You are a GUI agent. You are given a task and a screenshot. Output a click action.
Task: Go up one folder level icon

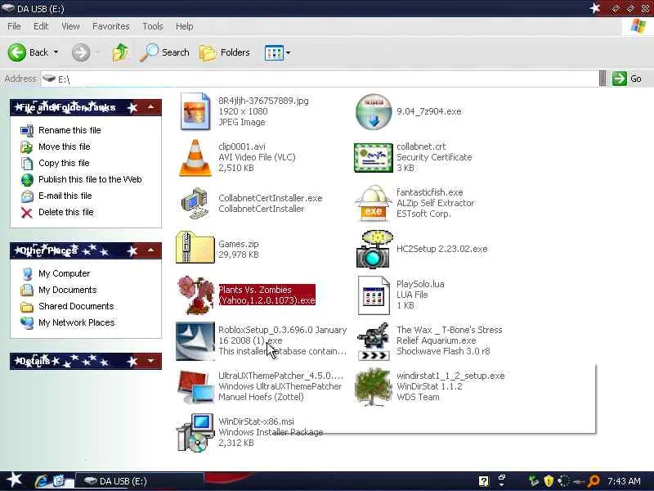pos(120,52)
